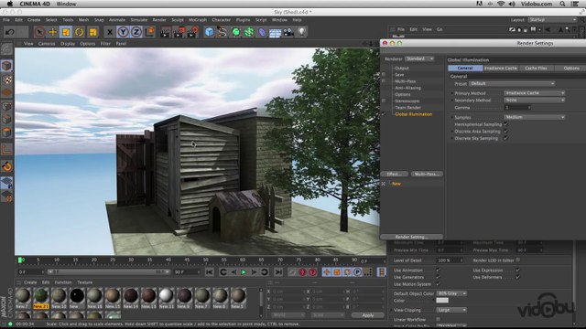Open the Sculpt menu
The width and height of the screenshot is (586, 329).
178,20
